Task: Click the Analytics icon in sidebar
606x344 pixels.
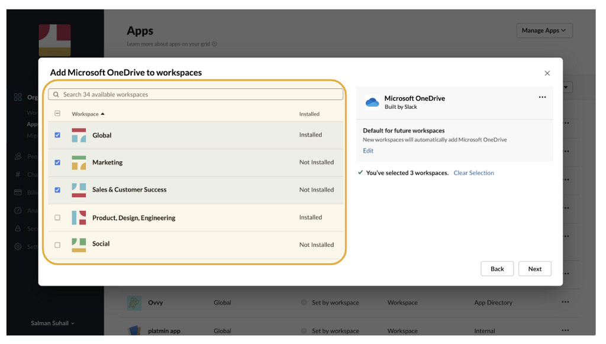Action: pyautogui.click(x=18, y=210)
